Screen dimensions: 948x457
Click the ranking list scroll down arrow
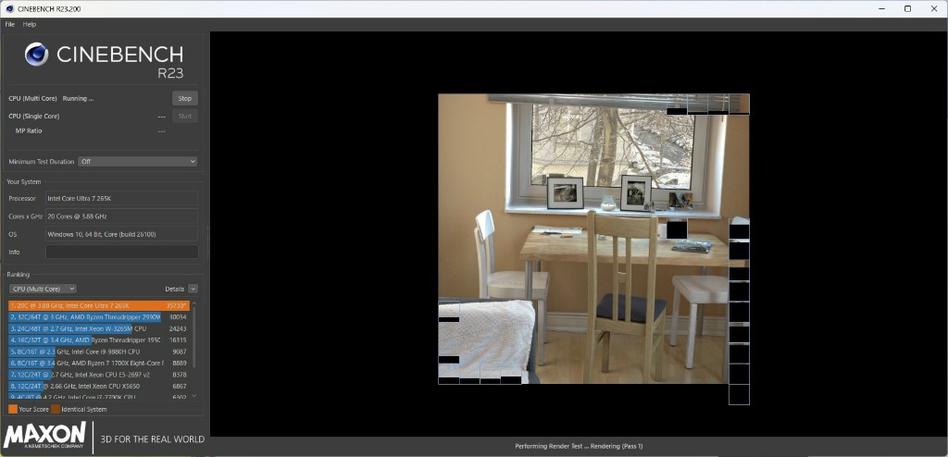point(194,396)
